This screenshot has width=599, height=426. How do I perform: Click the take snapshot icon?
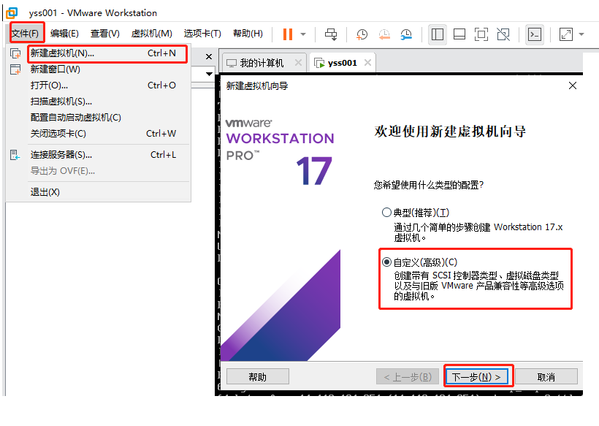[362, 34]
